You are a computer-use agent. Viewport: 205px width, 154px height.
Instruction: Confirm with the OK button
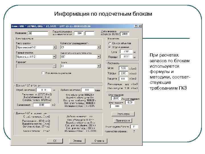(55, 141)
